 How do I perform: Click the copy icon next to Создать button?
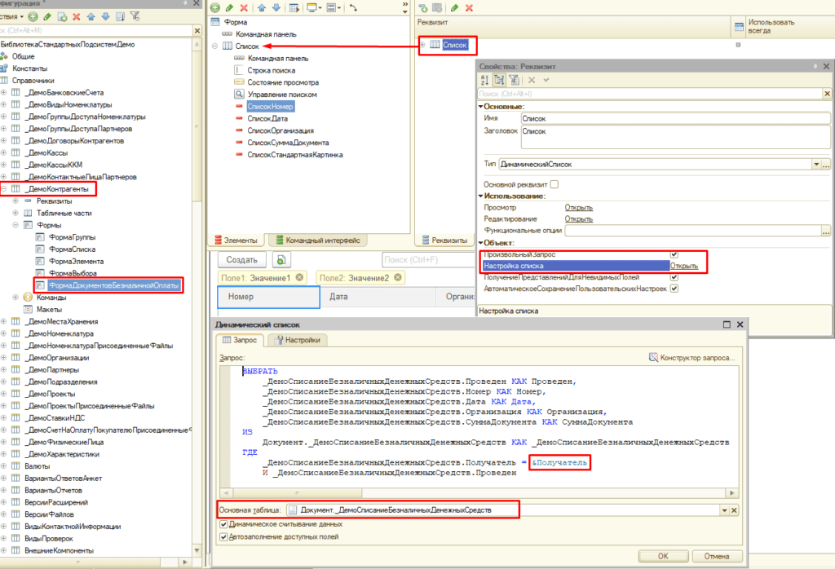tap(281, 259)
